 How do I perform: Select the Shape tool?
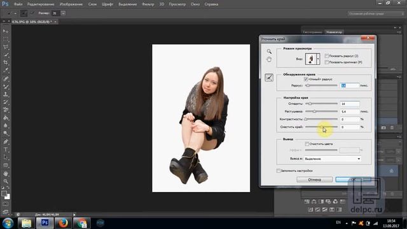(6, 165)
